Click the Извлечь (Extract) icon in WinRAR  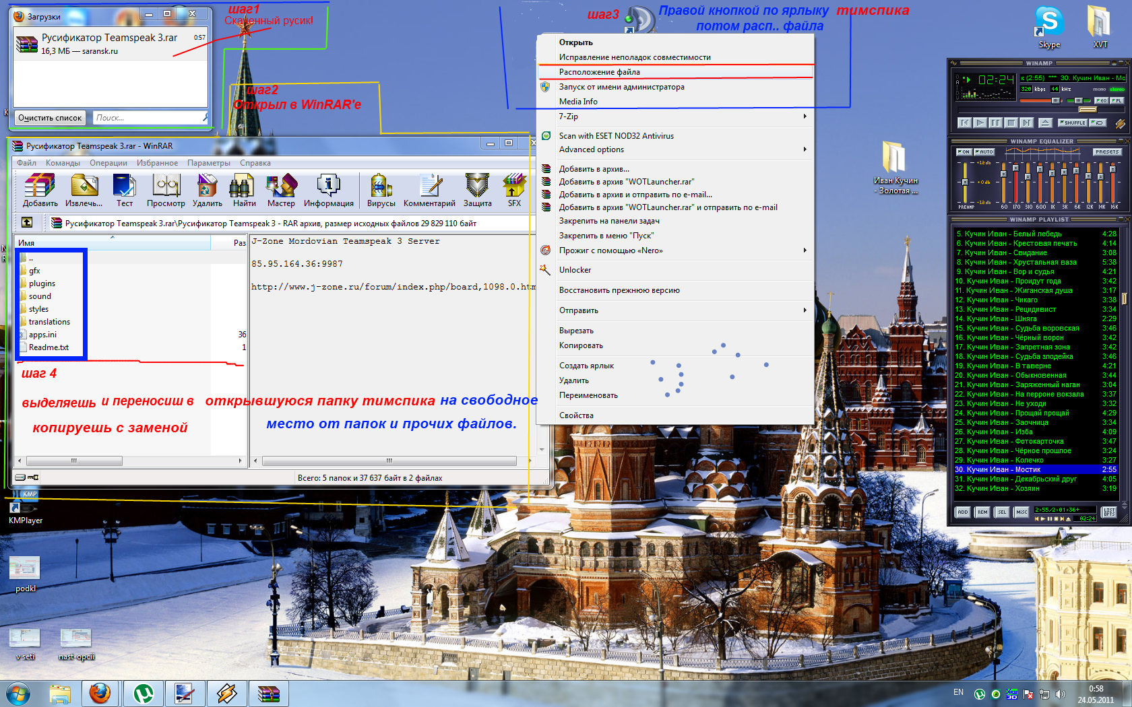(x=84, y=191)
